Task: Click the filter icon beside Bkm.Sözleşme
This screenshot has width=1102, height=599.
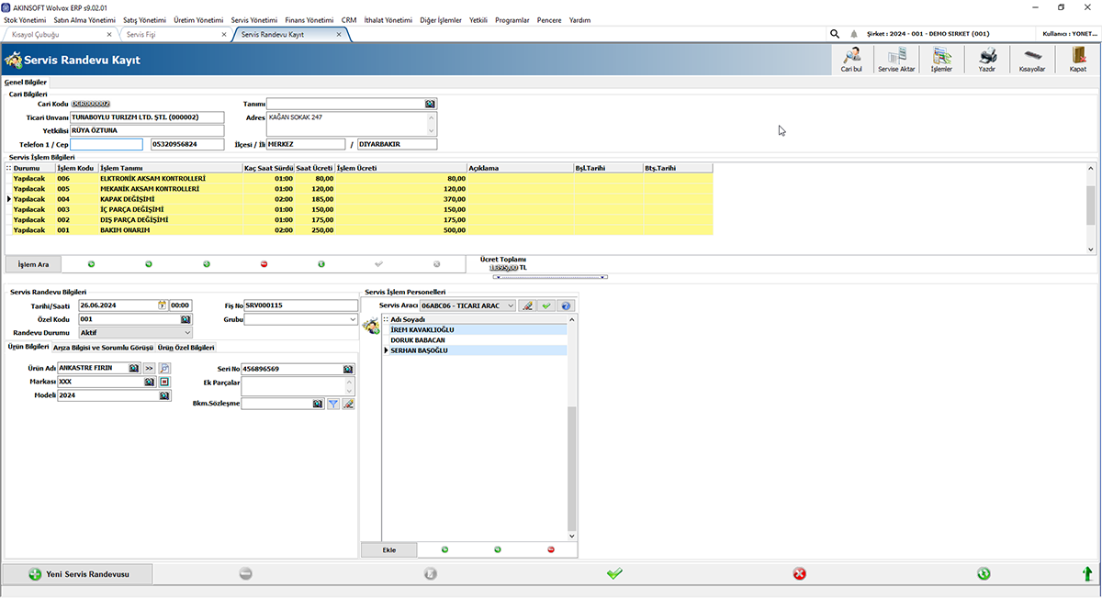Action: pos(333,404)
